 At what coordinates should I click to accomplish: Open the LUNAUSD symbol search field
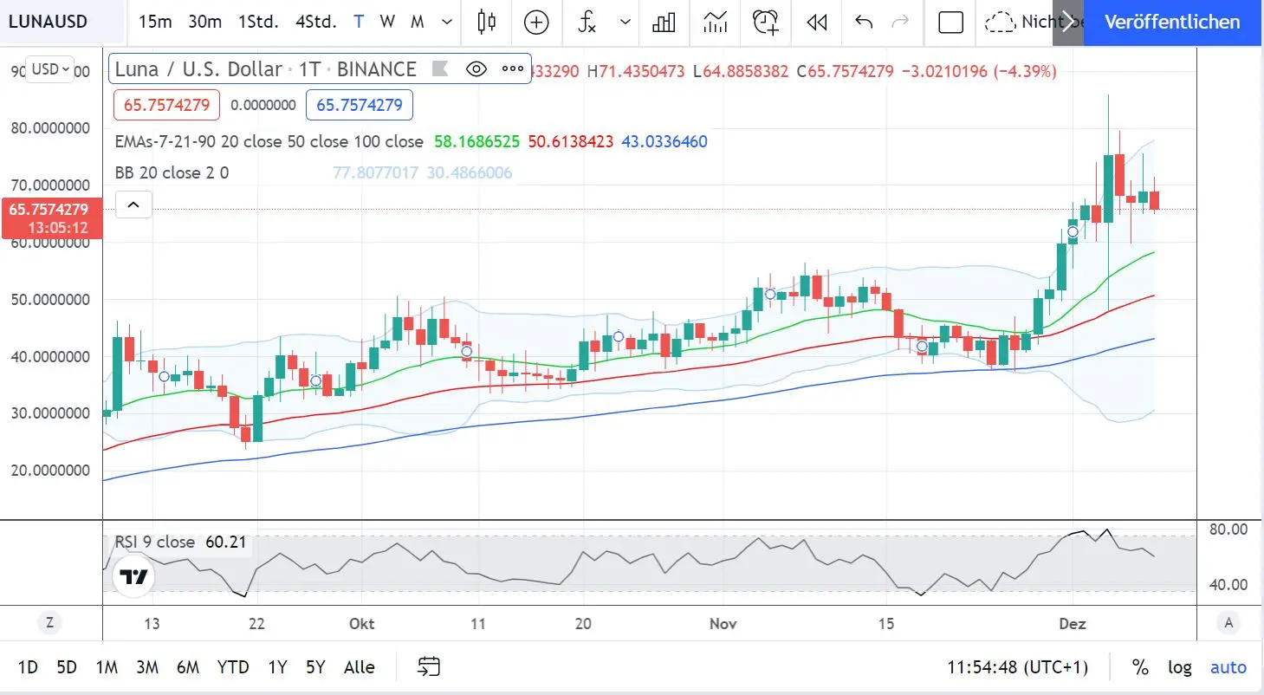pyautogui.click(x=61, y=22)
